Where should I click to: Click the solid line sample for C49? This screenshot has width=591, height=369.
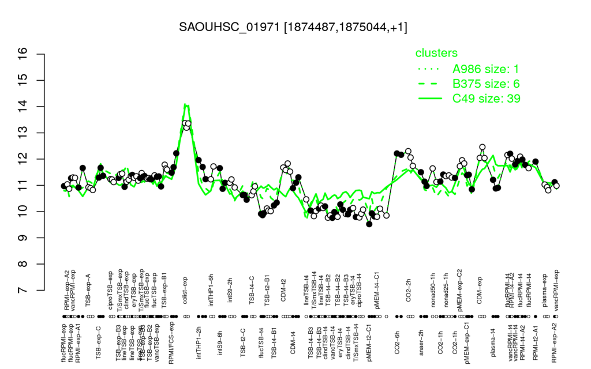tap(430, 98)
